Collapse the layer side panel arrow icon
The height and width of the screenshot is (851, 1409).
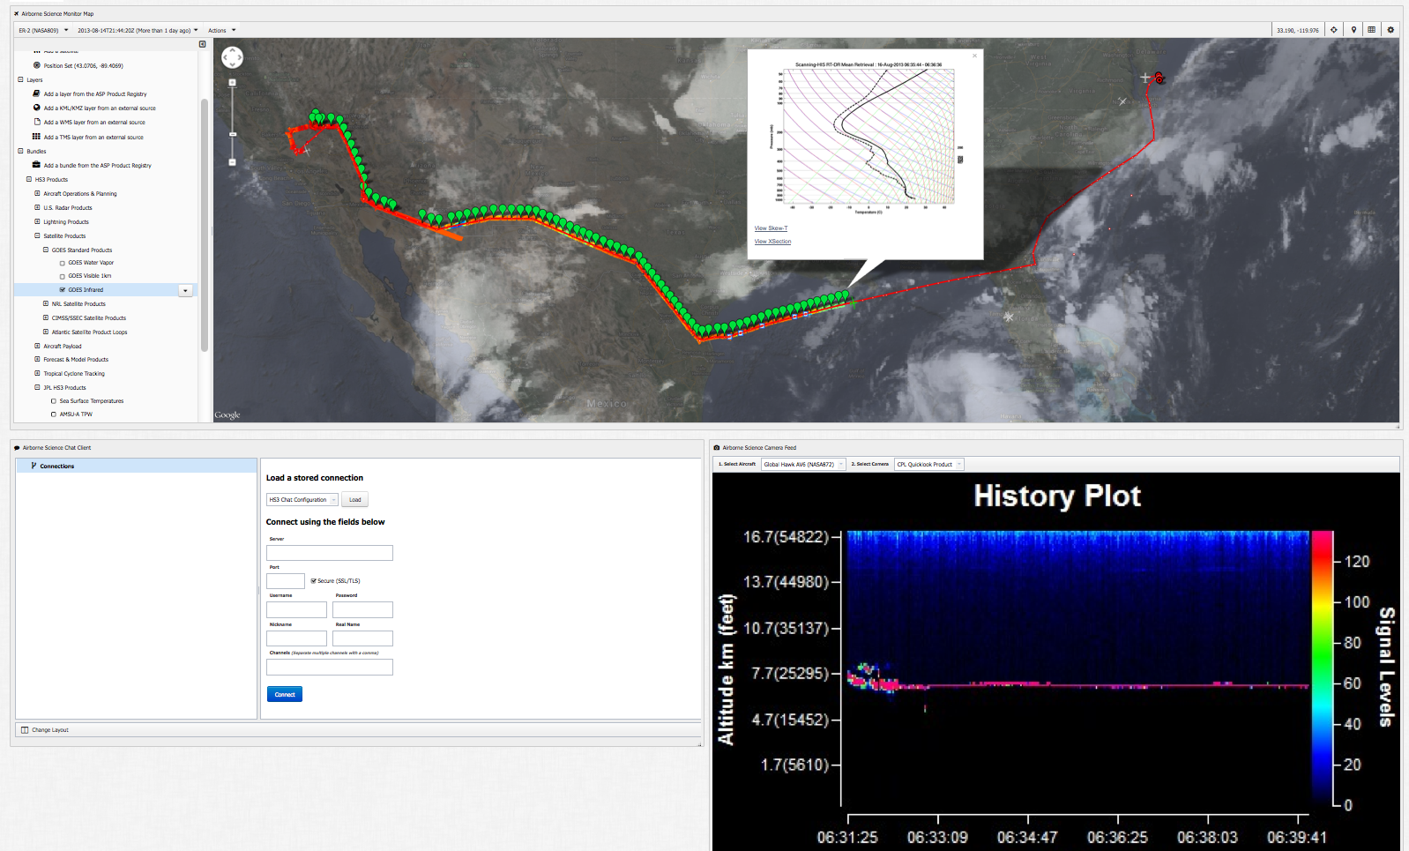point(202,44)
